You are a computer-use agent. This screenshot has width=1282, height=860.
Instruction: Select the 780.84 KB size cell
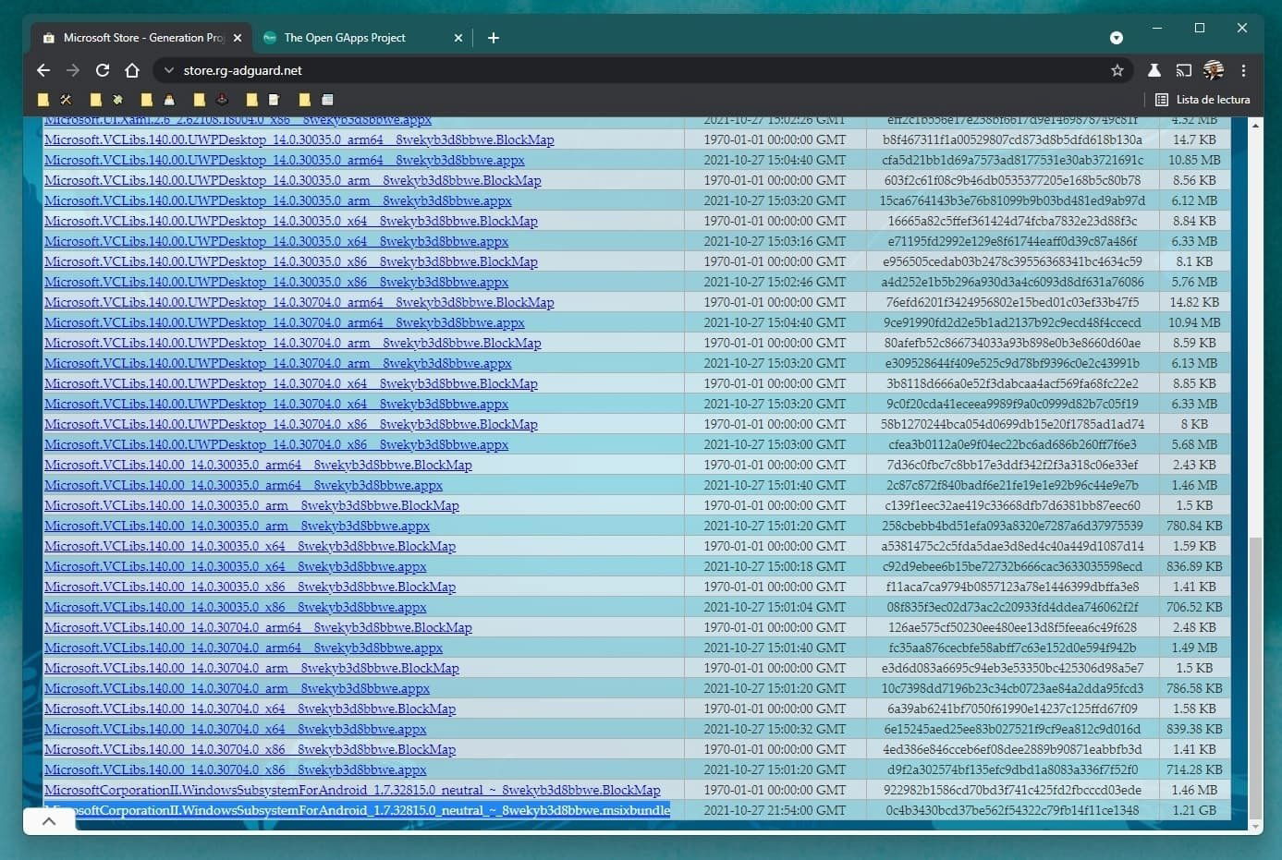1194,526
